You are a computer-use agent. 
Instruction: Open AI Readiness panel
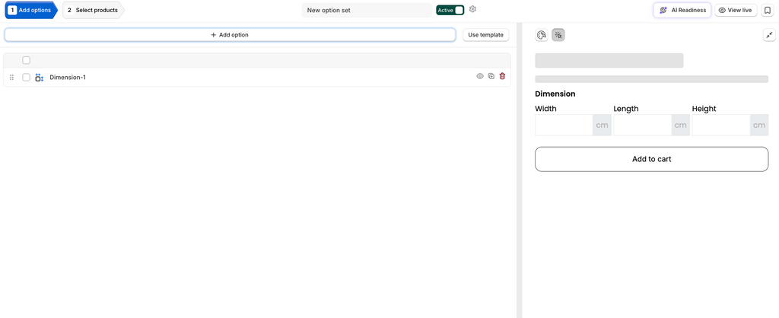682,10
